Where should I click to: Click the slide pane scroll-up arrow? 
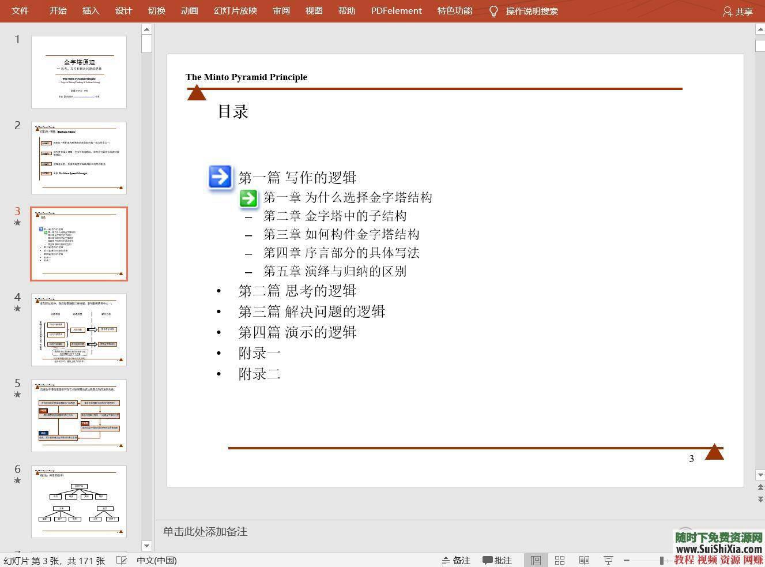760,28
